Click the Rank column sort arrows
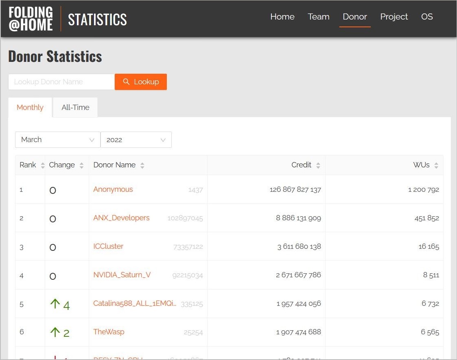Viewport: 457px width, 360px height. [x=43, y=165]
